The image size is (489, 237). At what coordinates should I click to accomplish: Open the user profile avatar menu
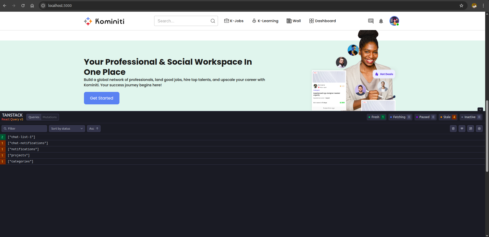(x=394, y=21)
